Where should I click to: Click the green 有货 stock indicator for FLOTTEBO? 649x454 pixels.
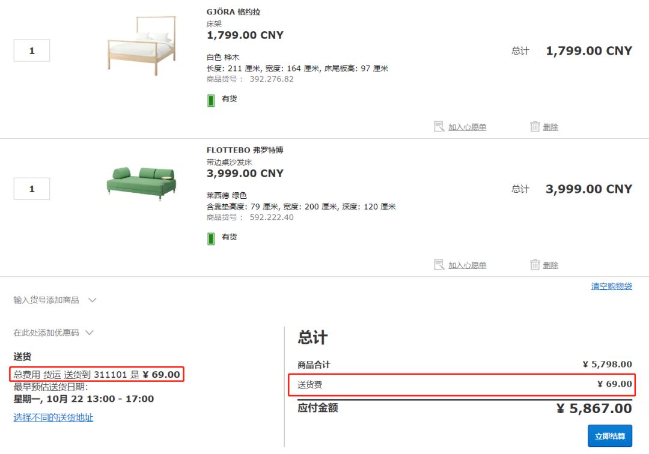tap(210, 238)
